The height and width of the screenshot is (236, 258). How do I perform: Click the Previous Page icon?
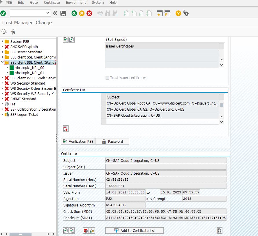coord(134,13)
